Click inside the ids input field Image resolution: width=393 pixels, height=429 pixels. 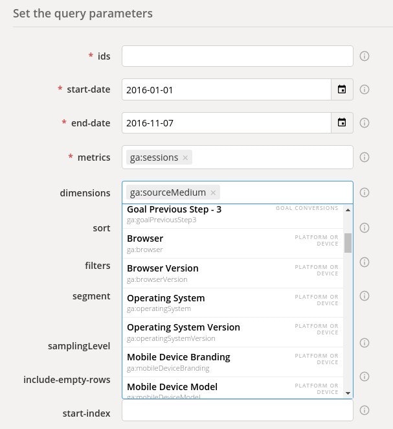237,56
